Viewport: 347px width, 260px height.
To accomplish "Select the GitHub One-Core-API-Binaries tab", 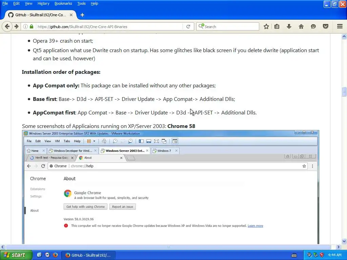I will pos(41,15).
